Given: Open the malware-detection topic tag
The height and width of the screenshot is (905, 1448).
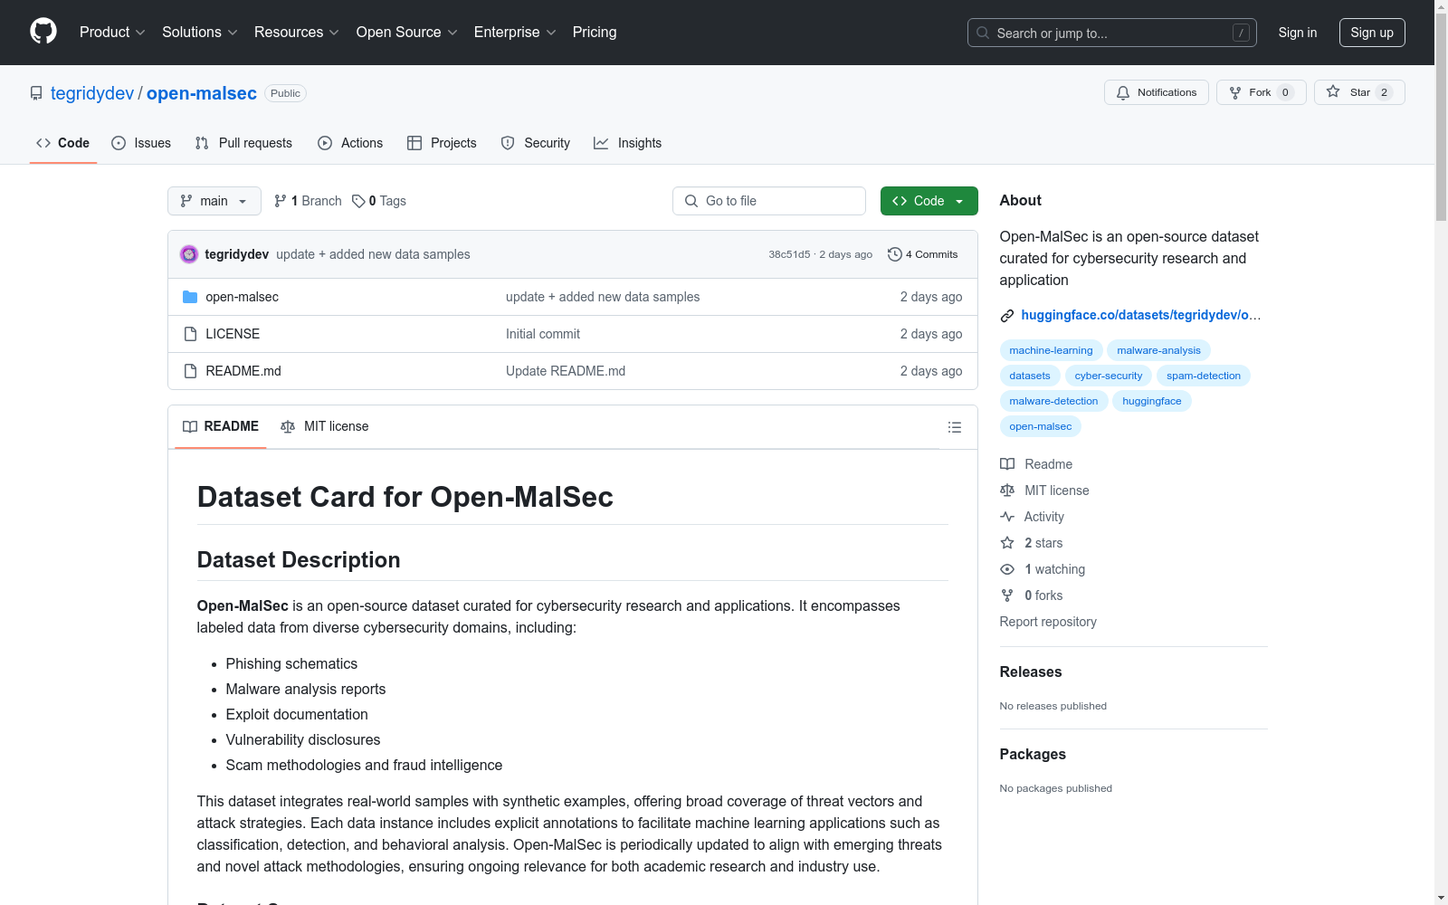Looking at the screenshot, I should (x=1054, y=401).
